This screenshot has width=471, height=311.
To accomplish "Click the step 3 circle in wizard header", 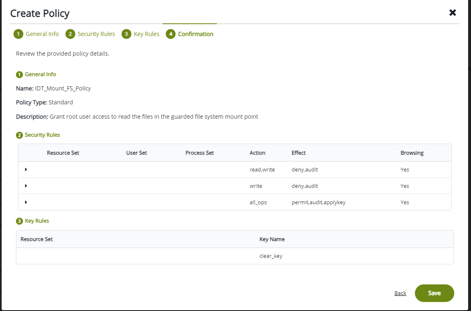I will click(126, 34).
